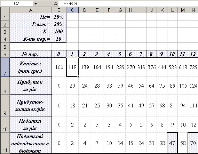198x154 pixels.
Task: Select column F header
Action: tap(109, 10)
